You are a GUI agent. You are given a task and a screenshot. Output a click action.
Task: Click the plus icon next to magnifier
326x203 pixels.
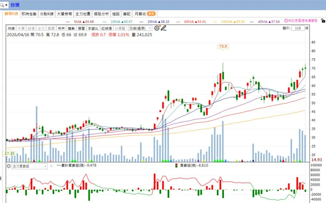[x=7, y=5]
